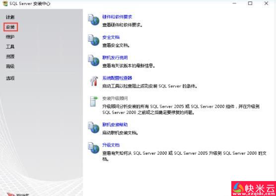Click the text 启动联机安装文档。
This screenshot has height=196, width=276.
[x=120, y=133]
